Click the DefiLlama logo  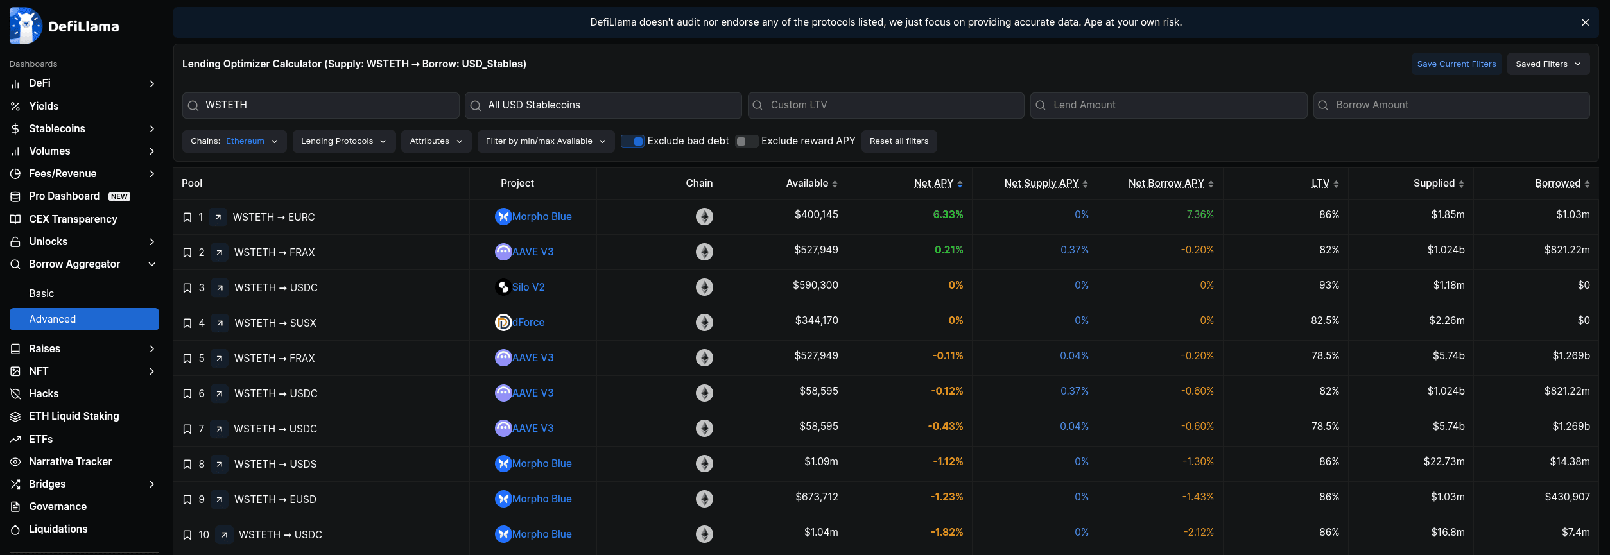pos(64,26)
